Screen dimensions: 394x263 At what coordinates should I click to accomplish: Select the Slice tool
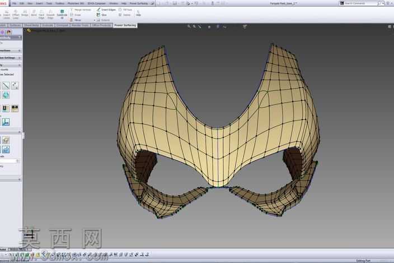pyautogui.click(x=101, y=15)
